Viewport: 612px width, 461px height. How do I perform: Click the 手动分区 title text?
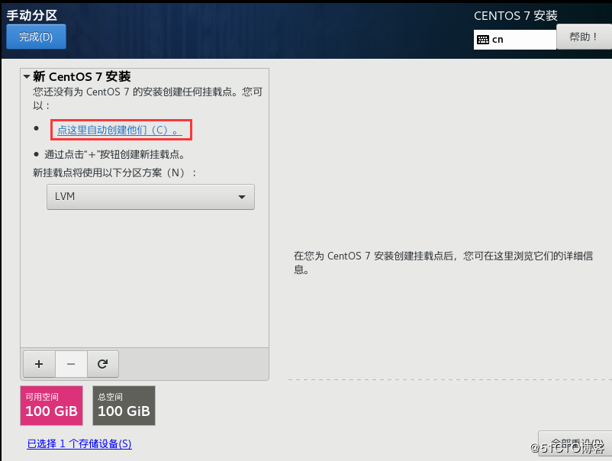[32, 15]
